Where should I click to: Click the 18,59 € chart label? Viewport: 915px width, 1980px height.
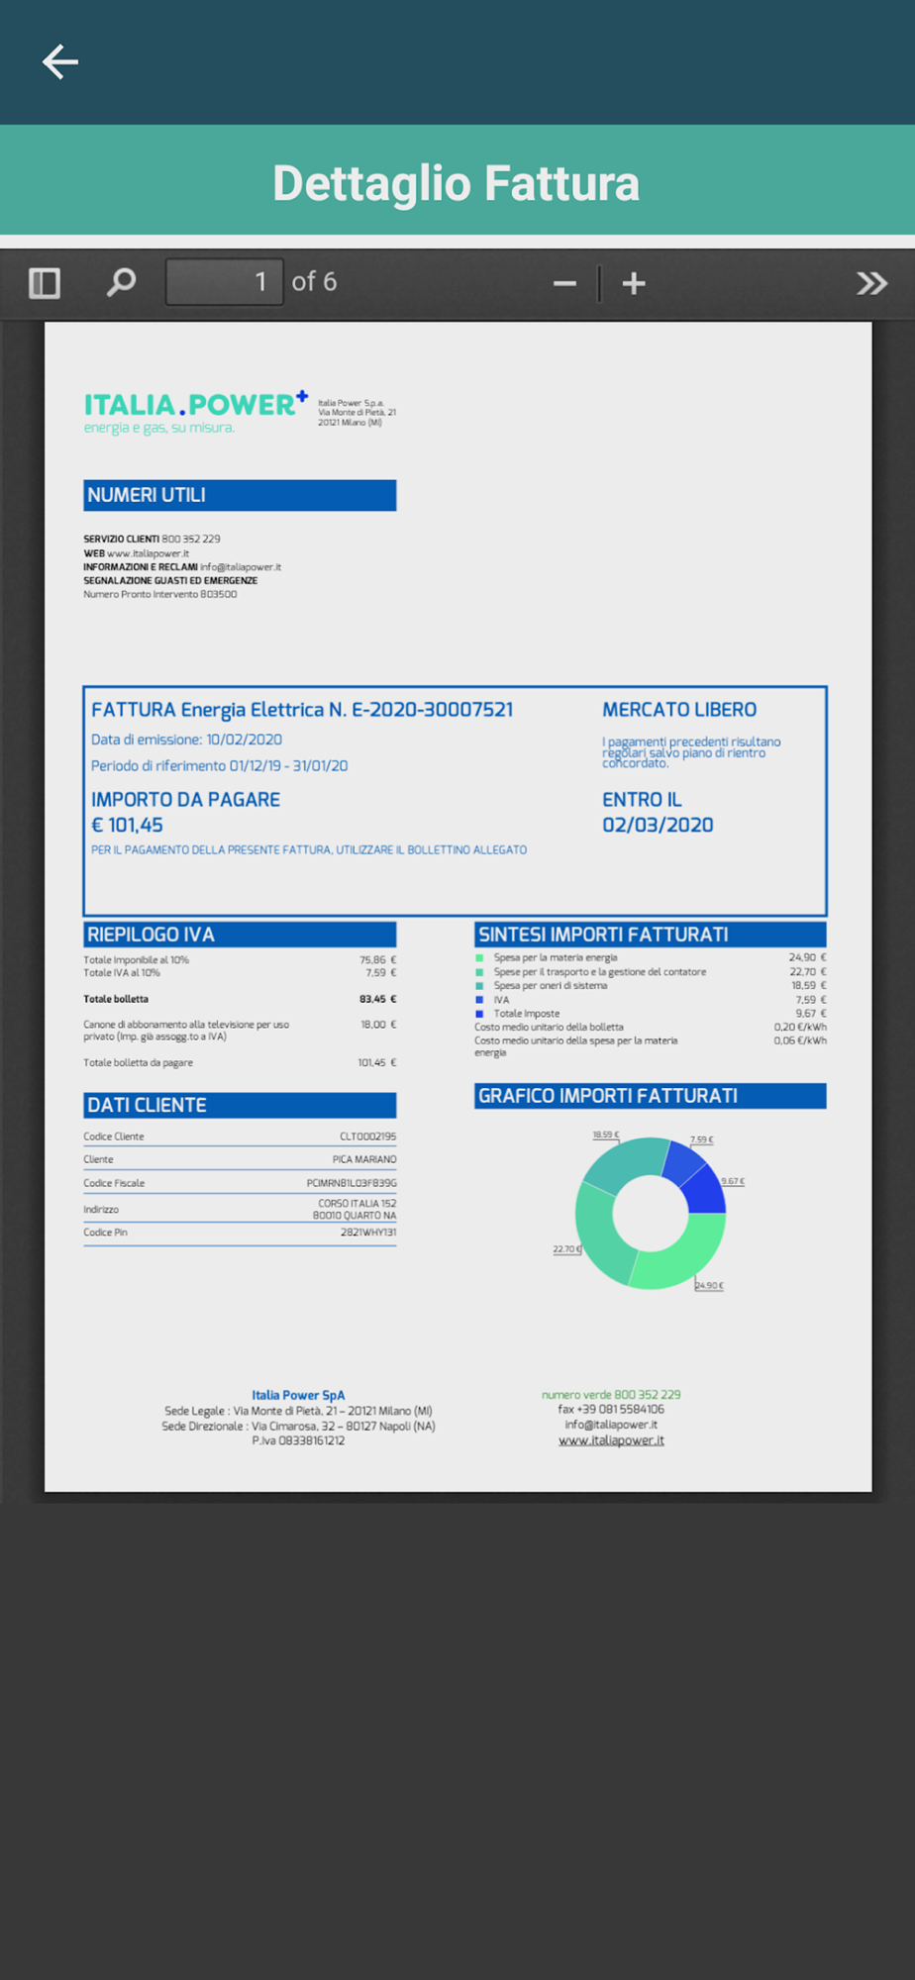pos(606,1135)
